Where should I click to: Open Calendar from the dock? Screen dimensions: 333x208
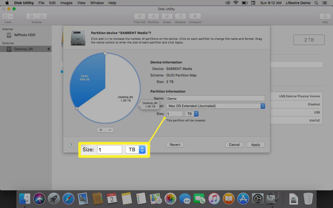point(112,199)
